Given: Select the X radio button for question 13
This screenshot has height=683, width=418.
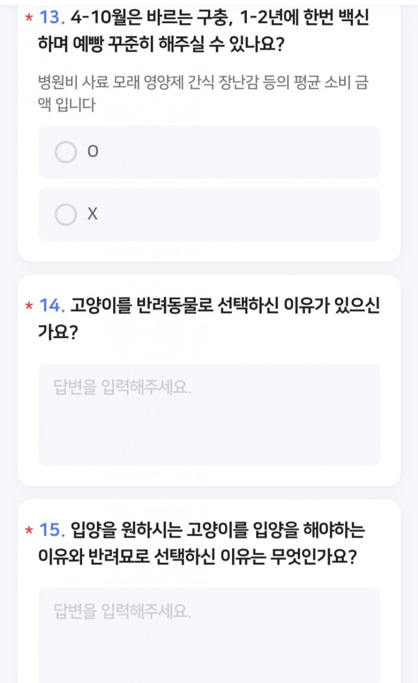Looking at the screenshot, I should 65,215.
